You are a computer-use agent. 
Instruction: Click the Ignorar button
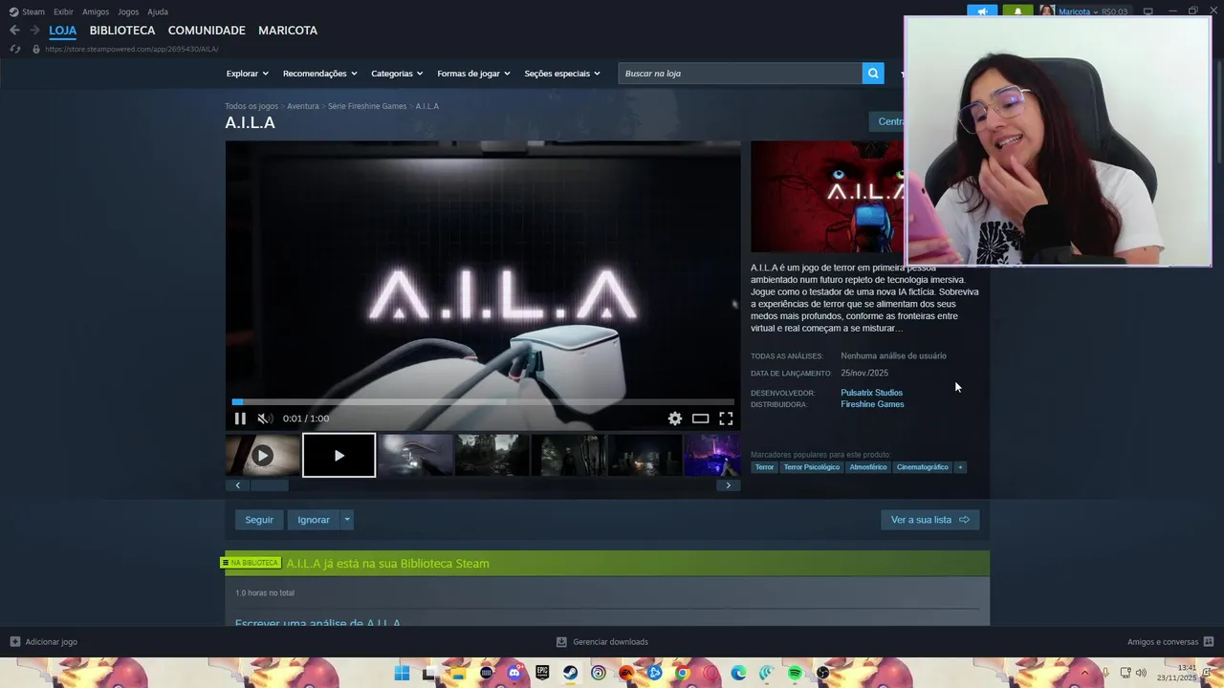[314, 520]
